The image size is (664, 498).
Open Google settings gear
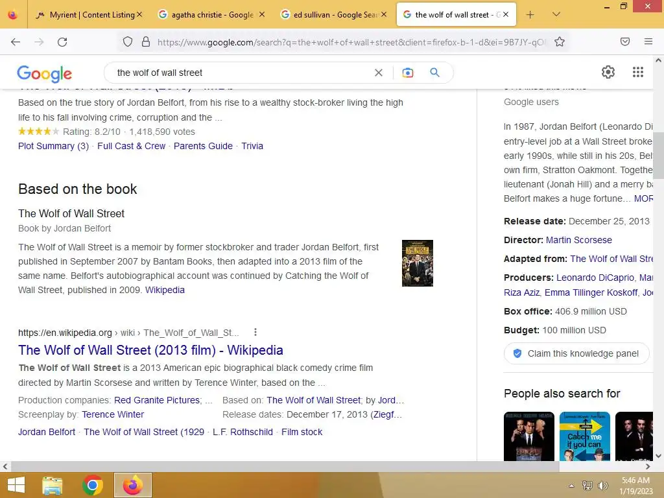coord(608,72)
